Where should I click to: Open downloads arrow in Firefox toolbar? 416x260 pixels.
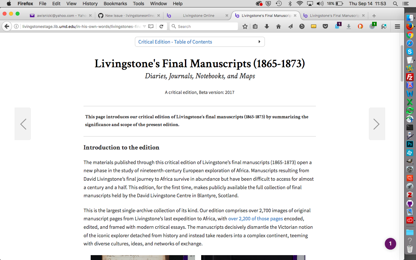click(x=267, y=27)
